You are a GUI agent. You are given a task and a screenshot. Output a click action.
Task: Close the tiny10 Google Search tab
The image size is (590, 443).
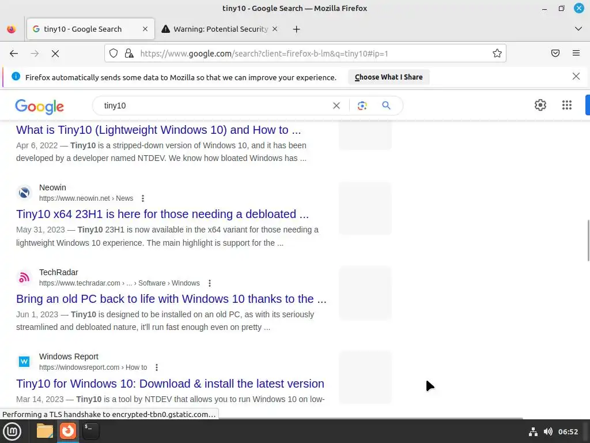pos(145,29)
